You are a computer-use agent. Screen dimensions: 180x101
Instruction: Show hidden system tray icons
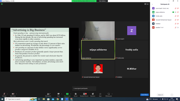coord(161,99)
